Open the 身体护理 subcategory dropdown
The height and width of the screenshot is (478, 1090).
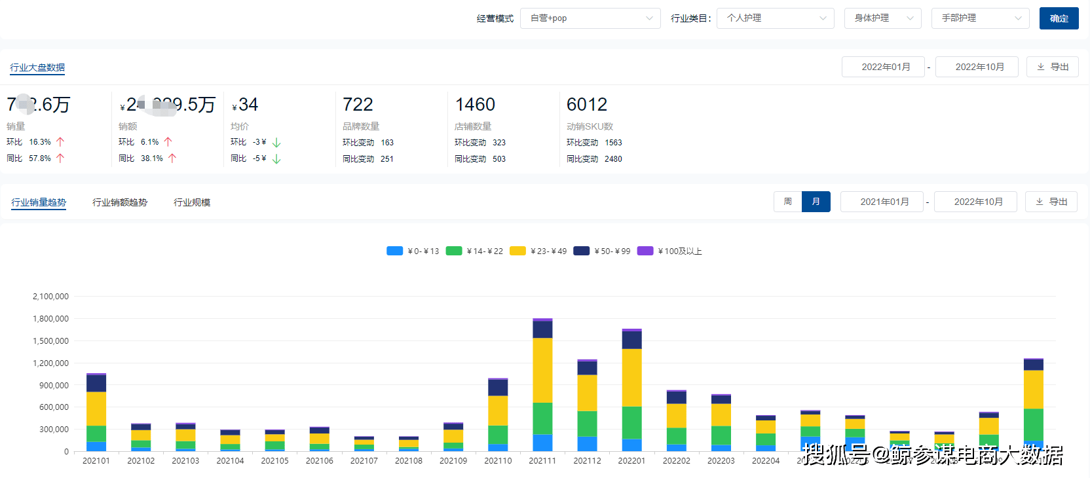[883, 18]
